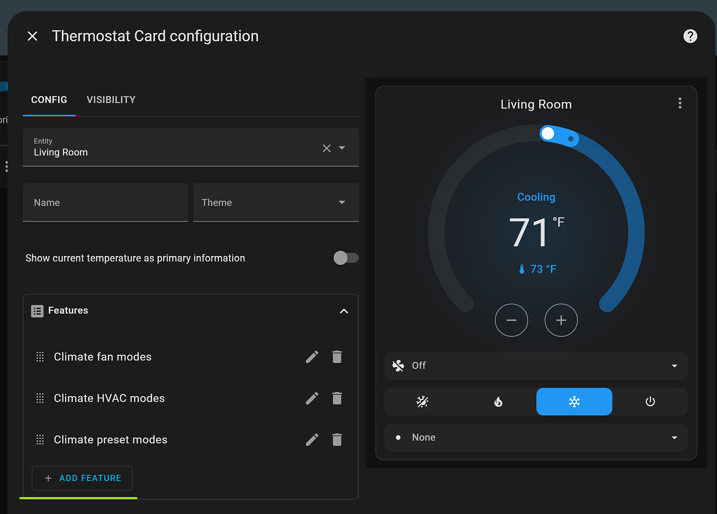The image size is (717, 514).
Task: Keep the snowflake cooling mode selected
Action: (x=574, y=401)
